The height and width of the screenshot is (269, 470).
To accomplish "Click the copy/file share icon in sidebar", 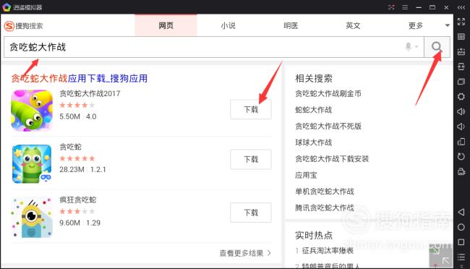I will (x=461, y=142).
